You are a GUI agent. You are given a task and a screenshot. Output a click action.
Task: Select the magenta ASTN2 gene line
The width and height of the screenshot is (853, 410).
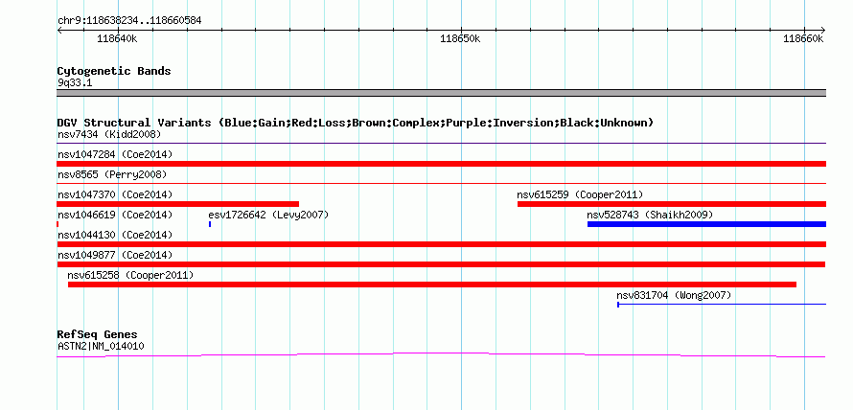tap(441, 355)
